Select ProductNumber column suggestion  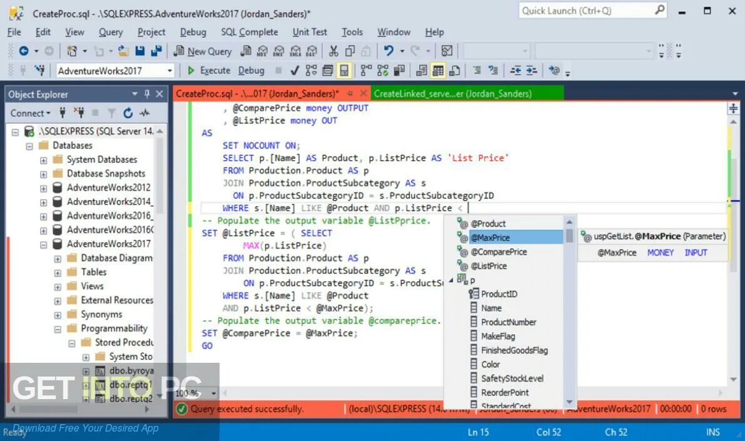click(x=509, y=322)
